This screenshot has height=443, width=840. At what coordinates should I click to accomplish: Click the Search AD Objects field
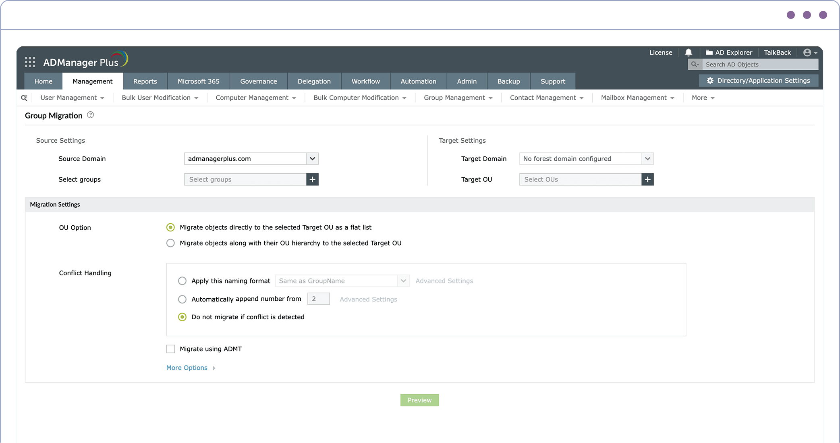pyautogui.click(x=759, y=64)
